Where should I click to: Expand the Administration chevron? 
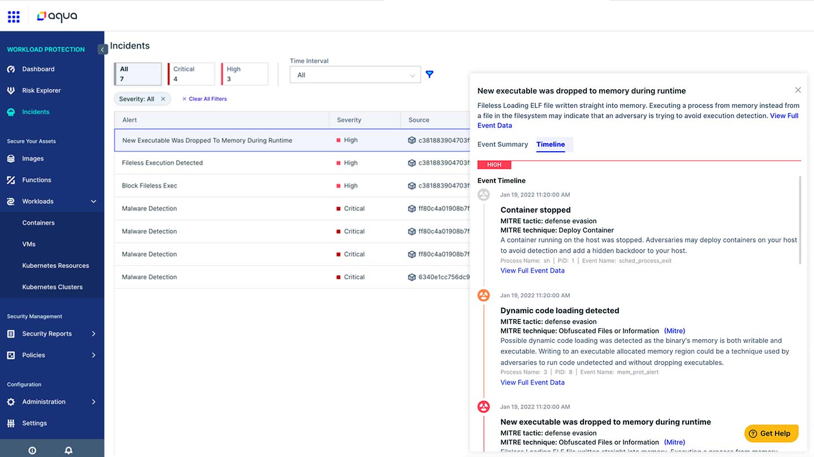(94, 402)
